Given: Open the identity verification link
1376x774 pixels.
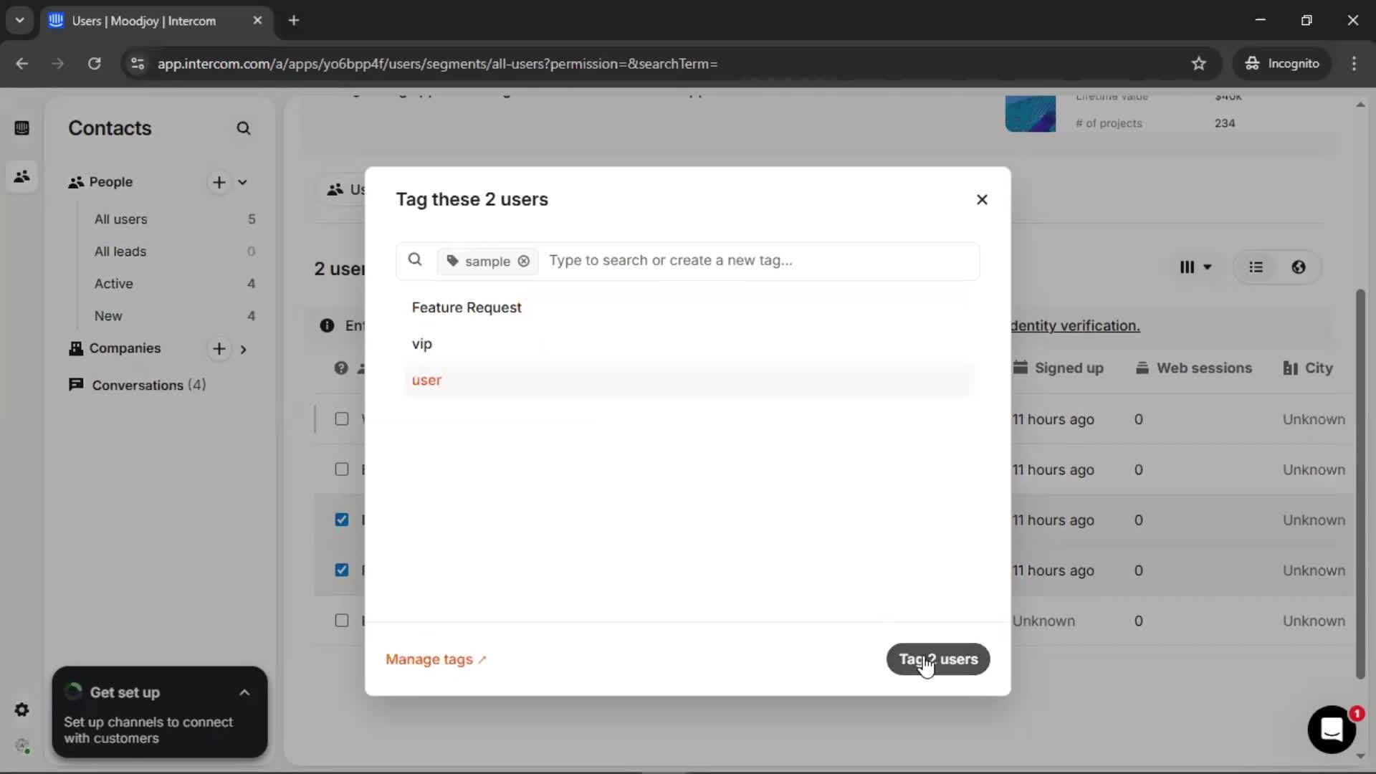Looking at the screenshot, I should pos(1075,326).
